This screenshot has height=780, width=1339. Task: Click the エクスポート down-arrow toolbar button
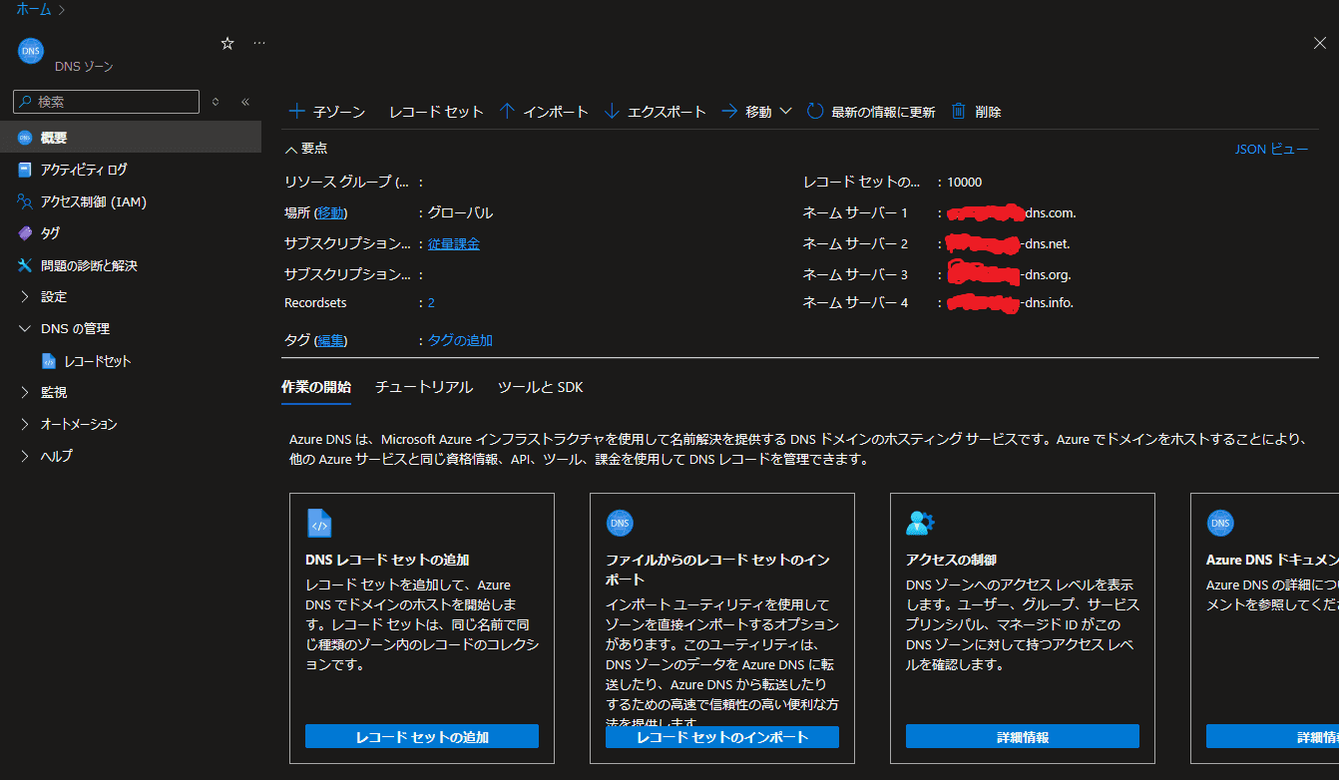pos(656,112)
